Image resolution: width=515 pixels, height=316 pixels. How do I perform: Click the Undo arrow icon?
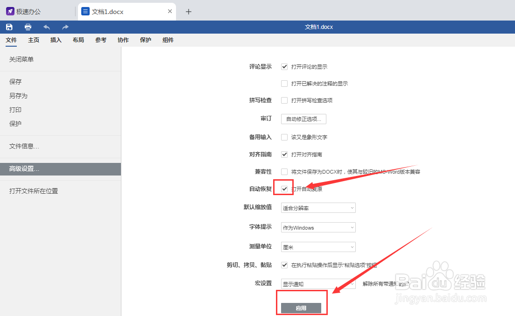[46, 27]
